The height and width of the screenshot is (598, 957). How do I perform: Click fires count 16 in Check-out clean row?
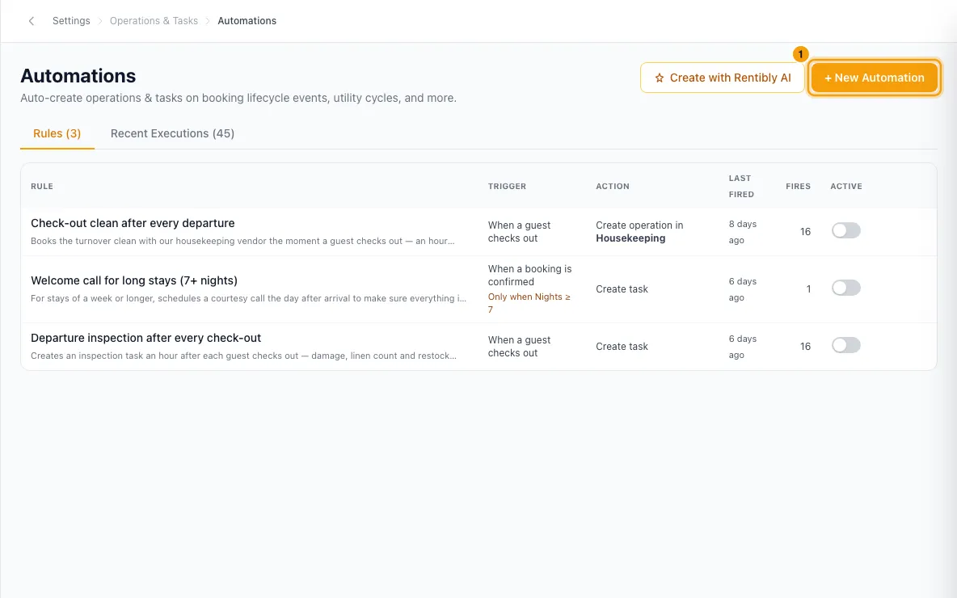pos(806,232)
